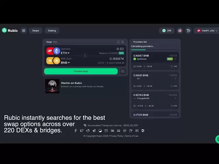Reverse tokens with the switch arrows
219x164 pixels.
(85, 56)
